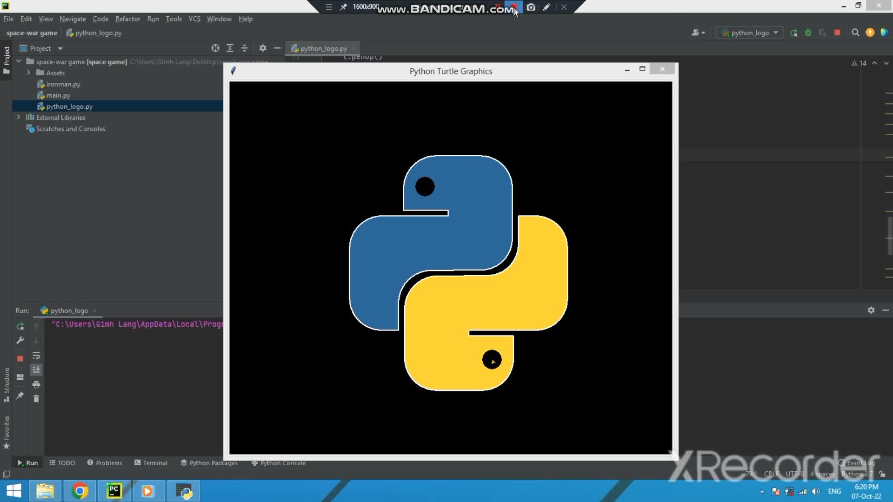
Task: Start debugging with the bug icon
Action: (808, 33)
